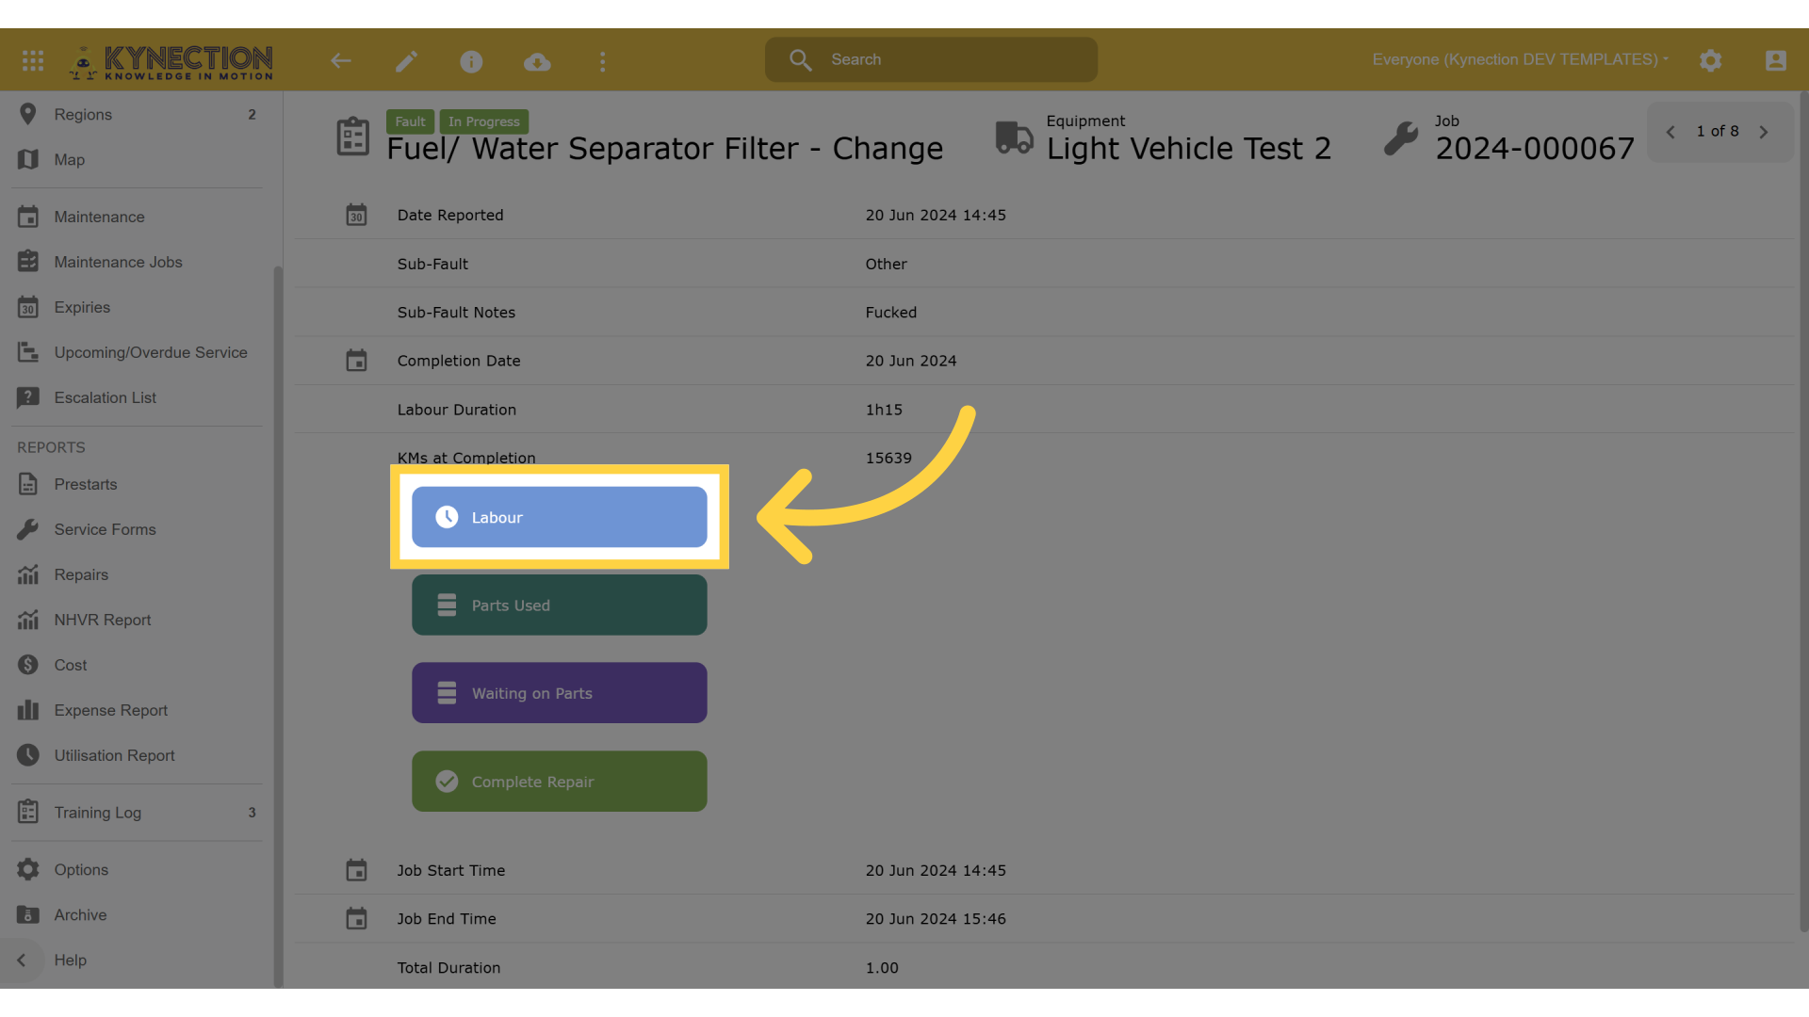Open Training Log in the sidebar

[137, 812]
